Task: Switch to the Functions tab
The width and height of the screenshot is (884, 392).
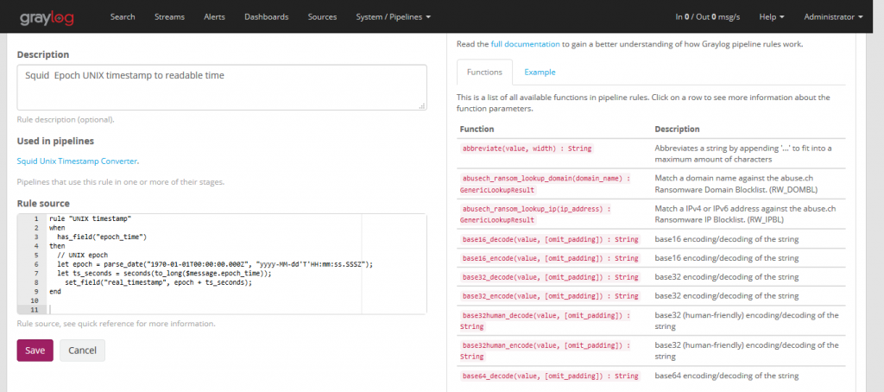Action: (485, 73)
